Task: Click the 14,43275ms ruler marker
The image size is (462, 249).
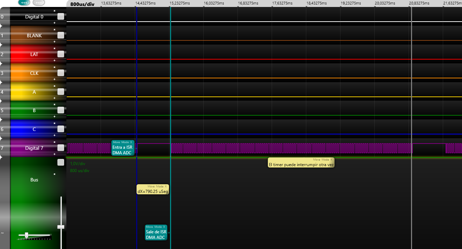Action: pyautogui.click(x=146, y=3)
